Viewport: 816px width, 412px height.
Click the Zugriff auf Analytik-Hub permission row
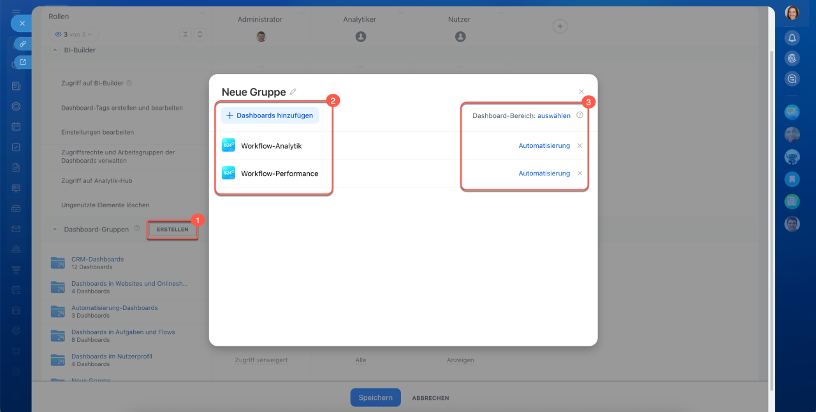click(97, 181)
